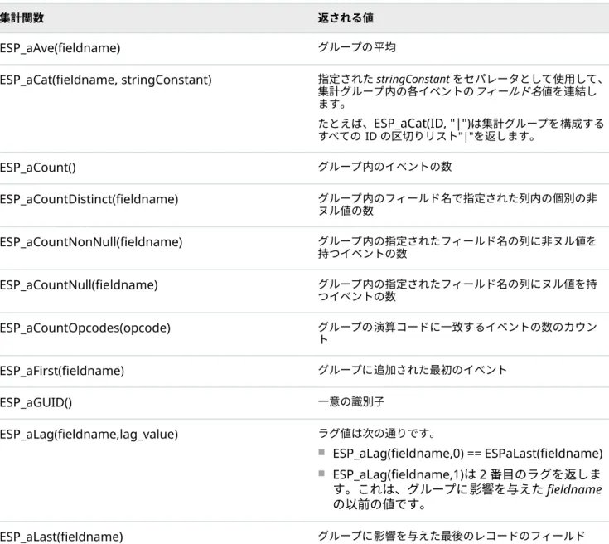
Task: Select ESP_aCountNonNull(fieldname) row entry
Action: pyautogui.click(x=91, y=242)
